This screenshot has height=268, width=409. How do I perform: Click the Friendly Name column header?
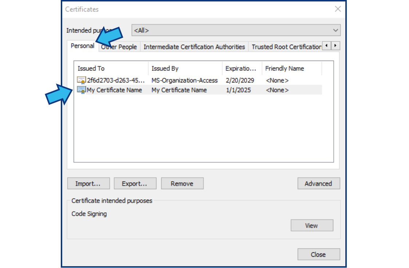point(284,68)
